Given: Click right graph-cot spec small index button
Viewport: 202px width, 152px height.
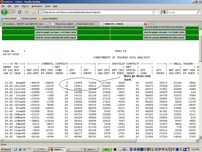Looking at the screenshot, I should 164,32.
